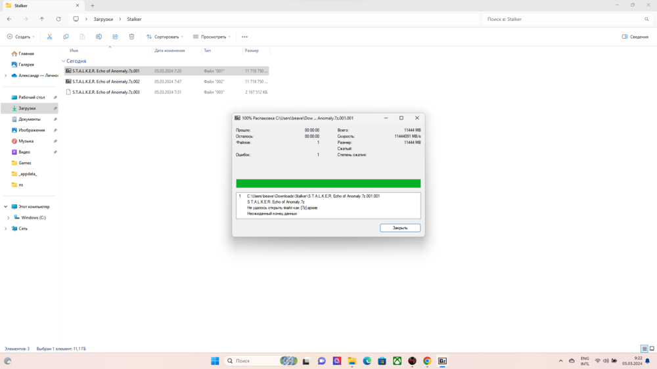Screen dimensions: 657x369
Task: Open the Xbox app in taskbar
Action: pyautogui.click(x=397, y=361)
